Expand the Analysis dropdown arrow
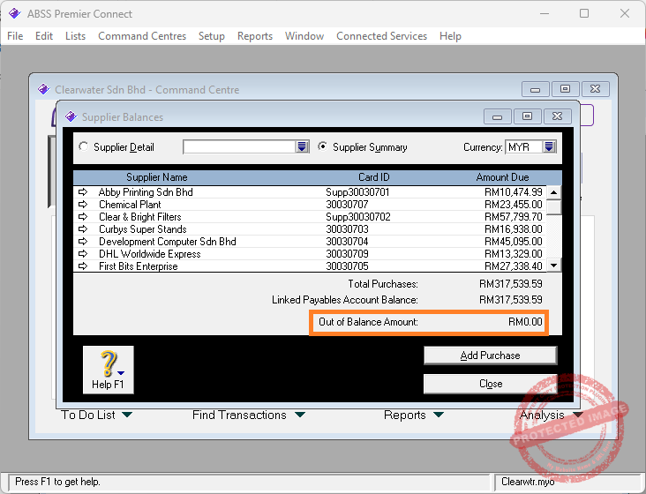Screen dimensions: 646x494 [578, 415]
